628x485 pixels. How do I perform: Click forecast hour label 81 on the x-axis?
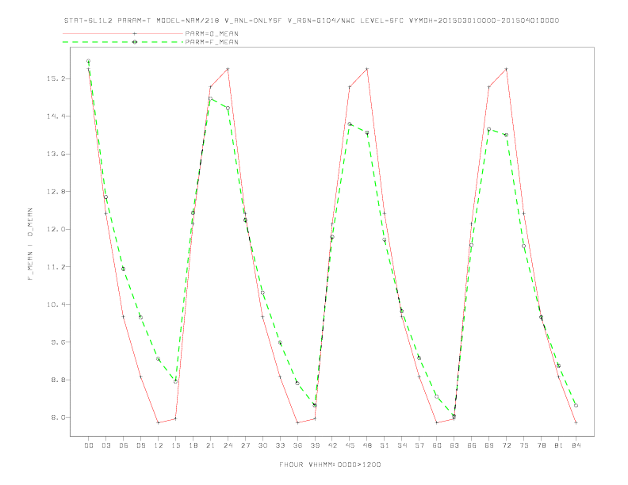click(559, 445)
